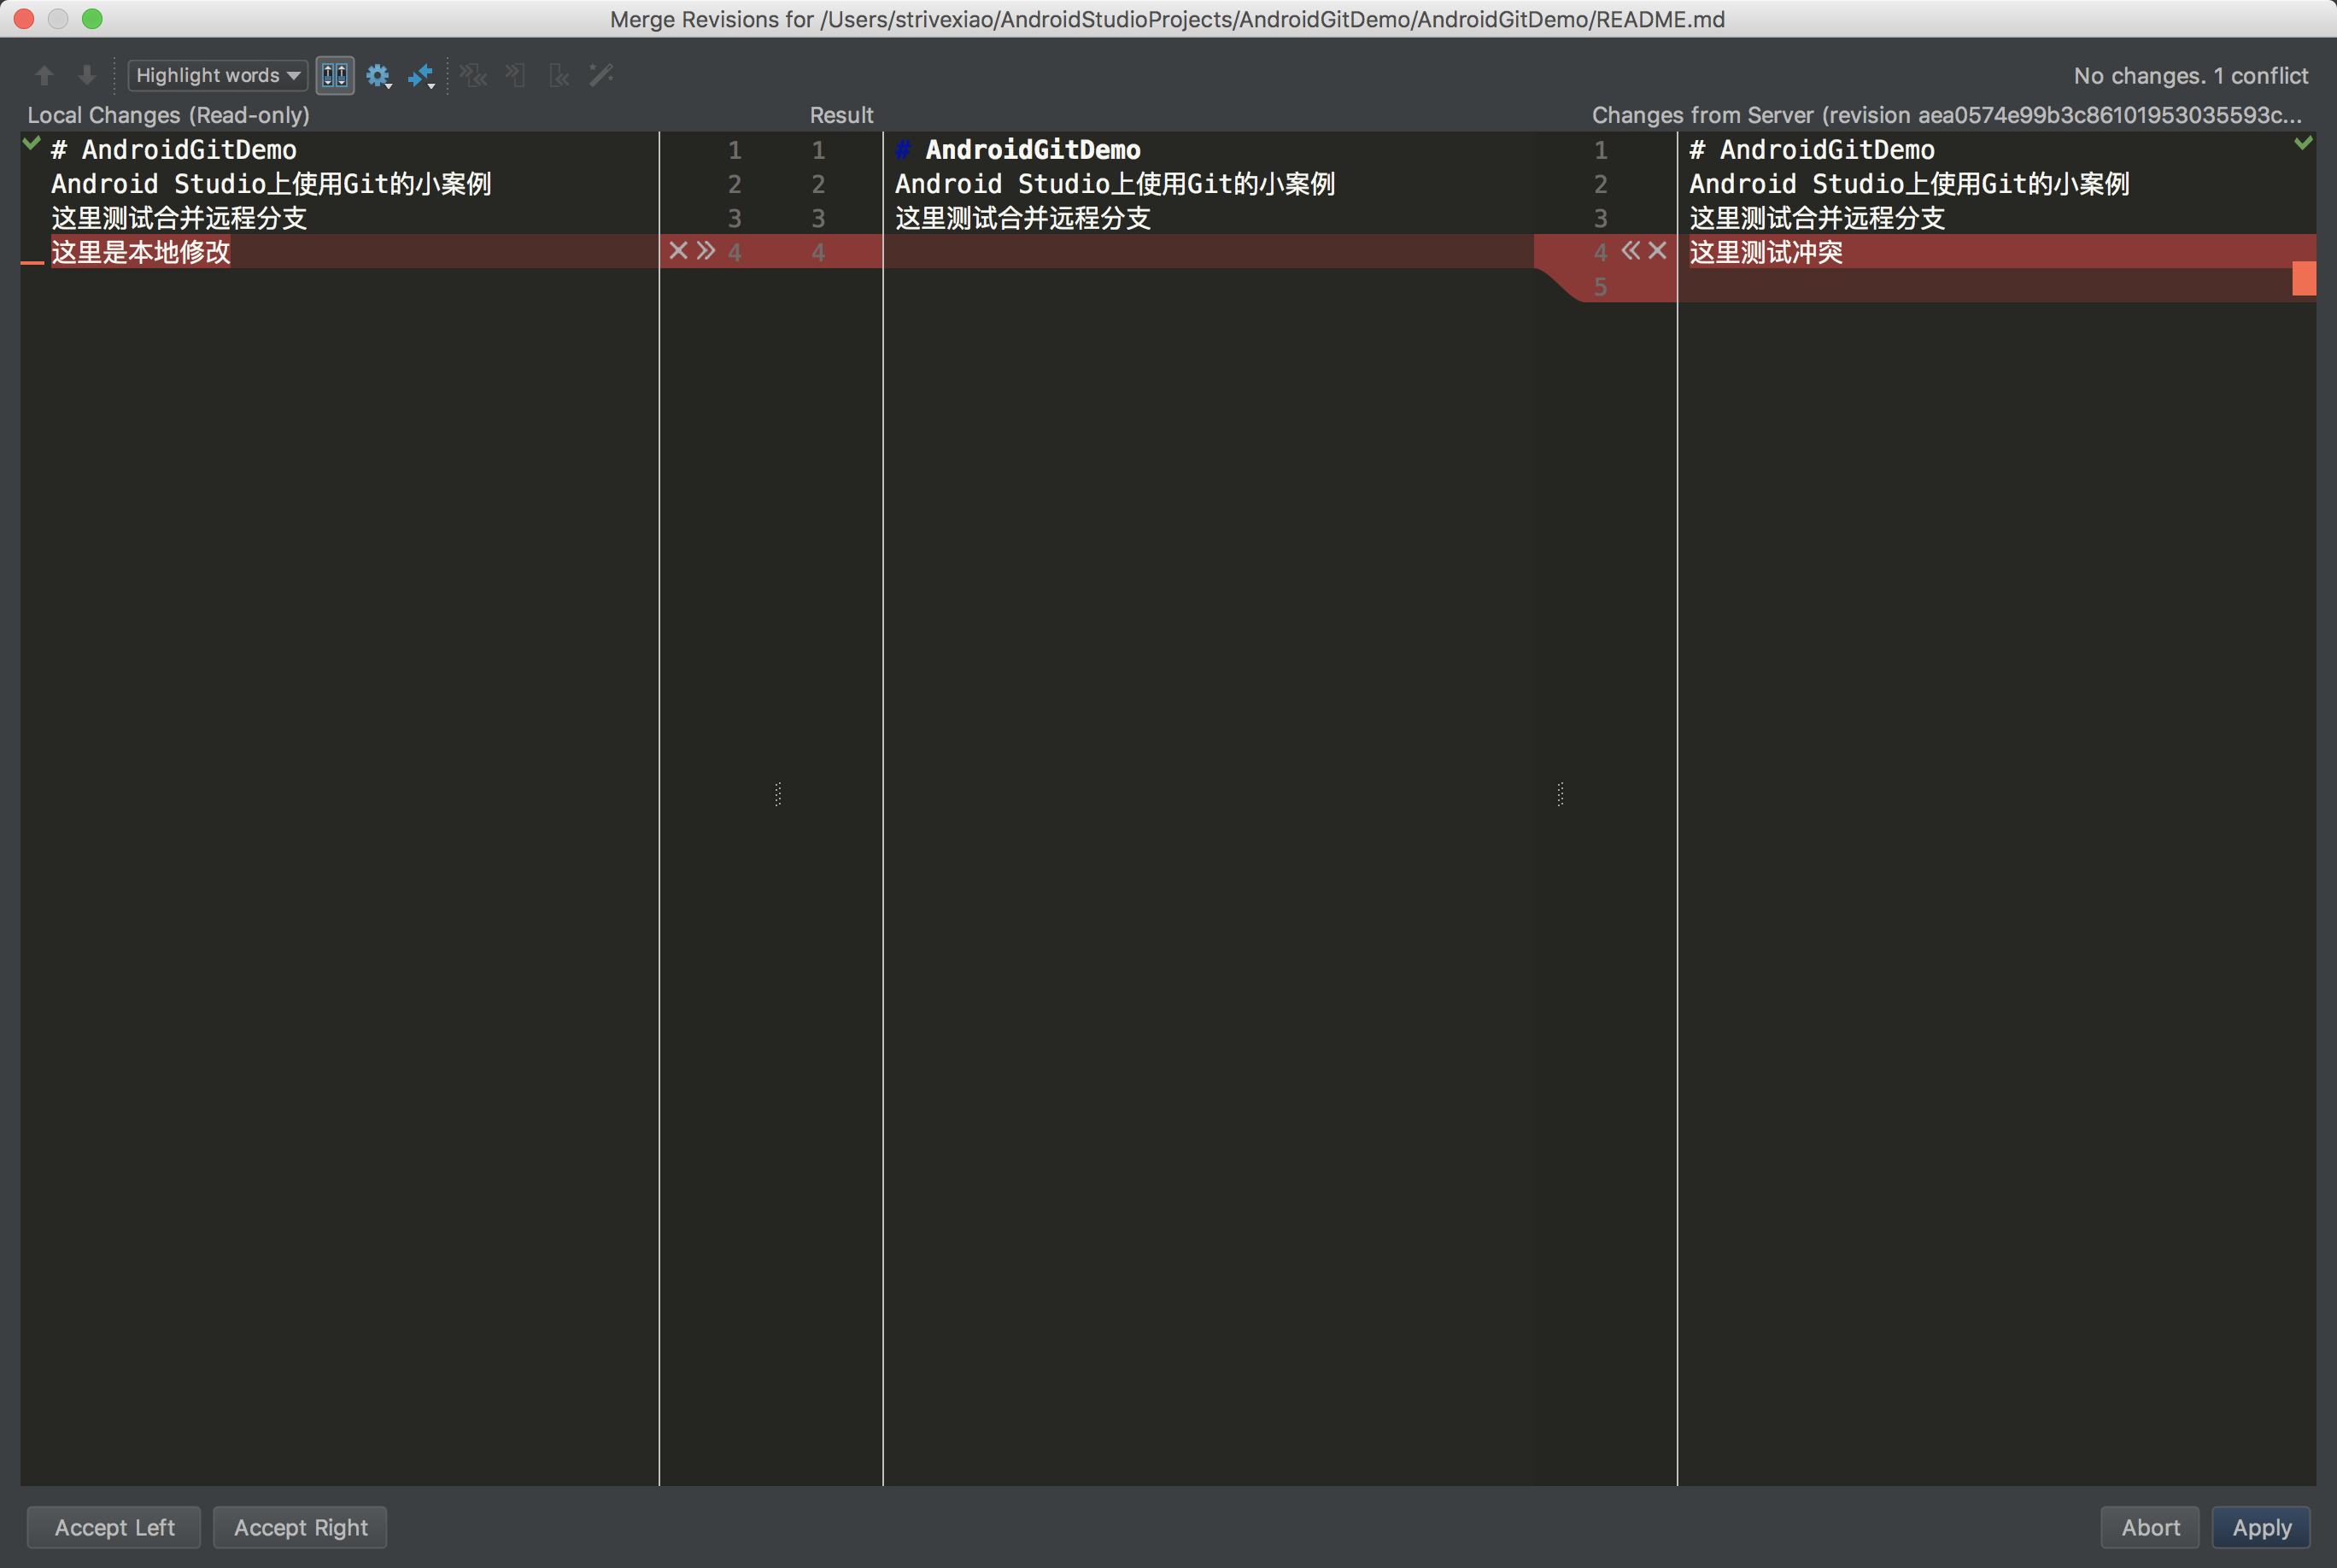Open the Highlight words dropdown
The width and height of the screenshot is (2337, 1568).
pos(217,75)
